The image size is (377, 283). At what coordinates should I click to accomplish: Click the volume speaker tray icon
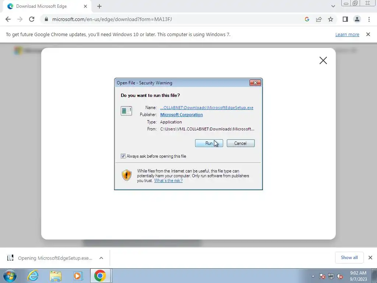click(340, 276)
